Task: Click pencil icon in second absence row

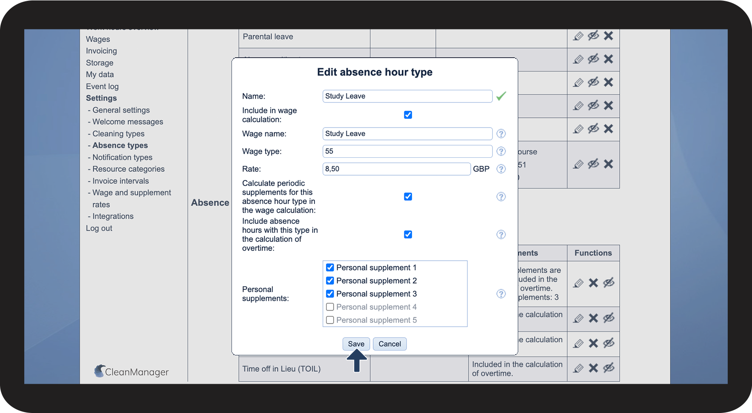Action: pos(578,59)
